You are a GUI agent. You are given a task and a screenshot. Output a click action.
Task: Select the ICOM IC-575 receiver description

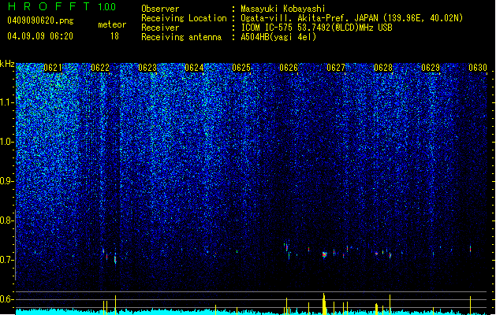click(x=316, y=28)
